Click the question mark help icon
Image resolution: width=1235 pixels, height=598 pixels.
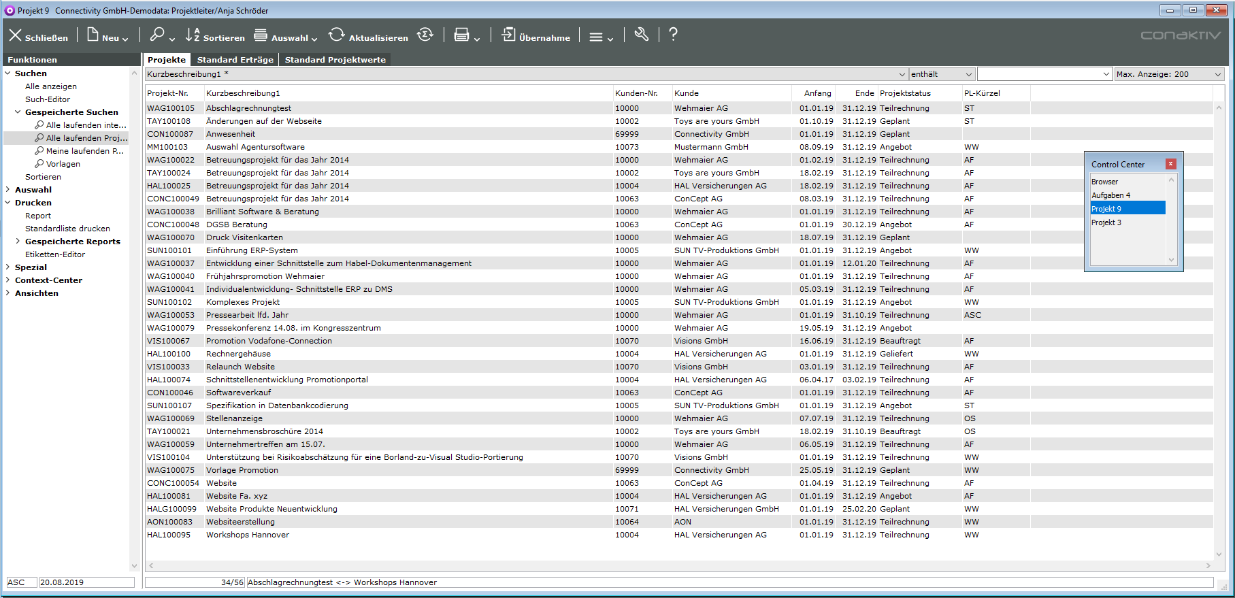pos(673,35)
